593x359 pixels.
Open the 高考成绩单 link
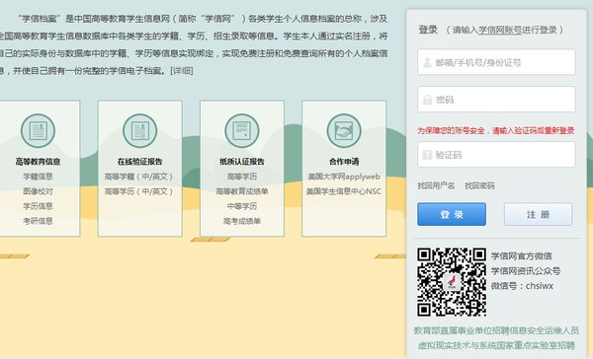pos(242,221)
